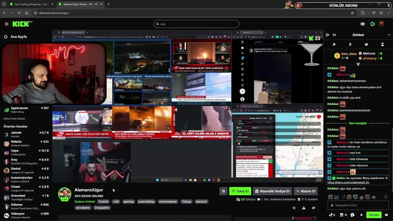393x221 pixels.
Task: Bookmark this page with star icon
Action: [352, 13]
